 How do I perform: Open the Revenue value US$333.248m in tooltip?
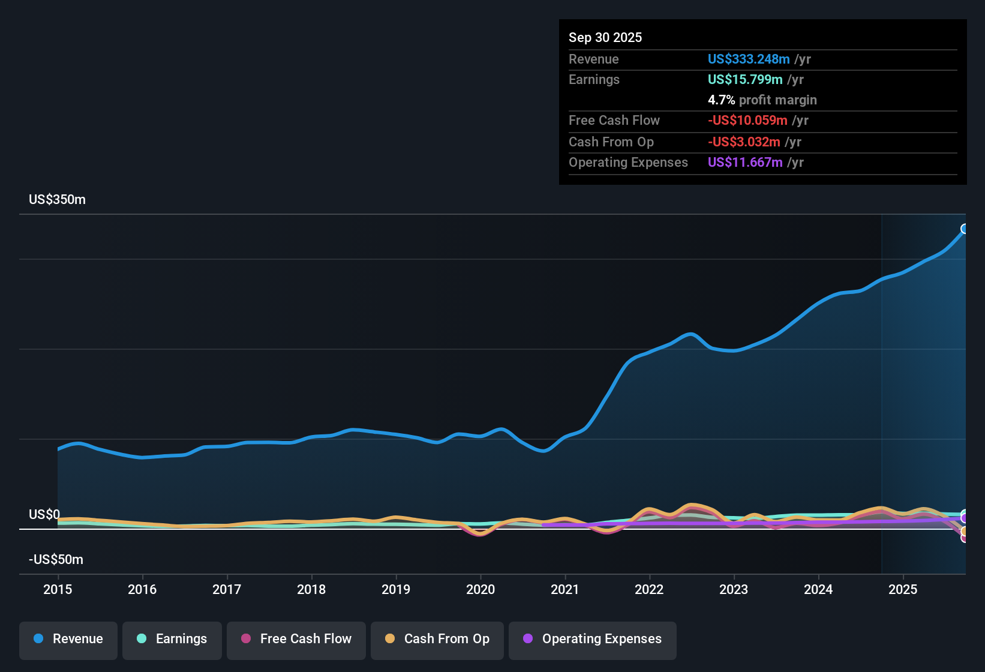pos(749,59)
